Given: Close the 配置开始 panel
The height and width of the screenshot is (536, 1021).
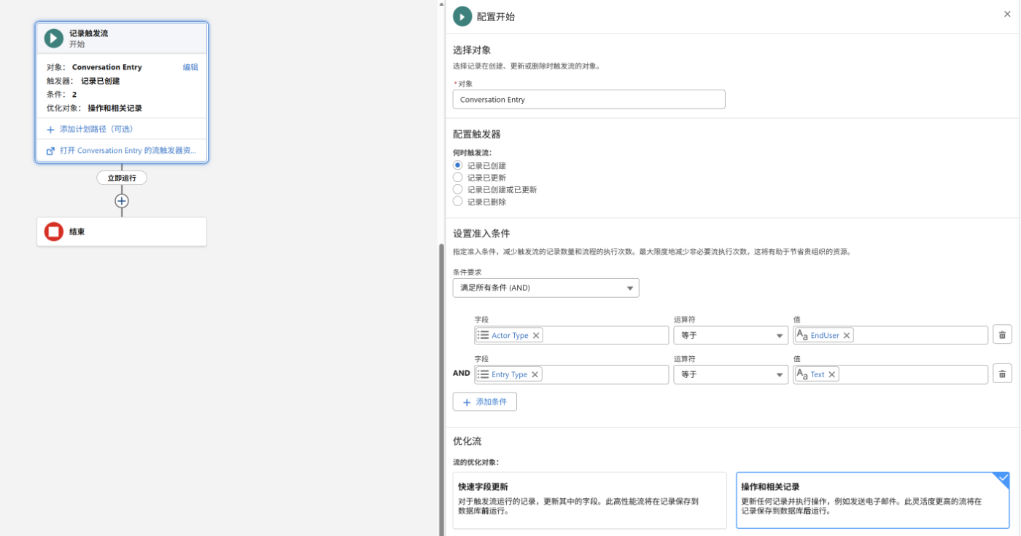Looking at the screenshot, I should click(x=1007, y=14).
